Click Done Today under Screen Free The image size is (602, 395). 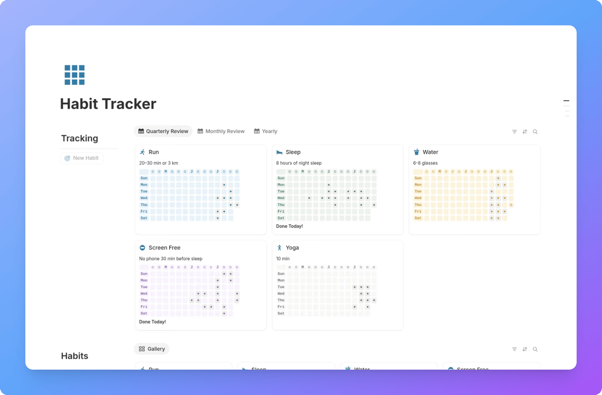coord(152,321)
